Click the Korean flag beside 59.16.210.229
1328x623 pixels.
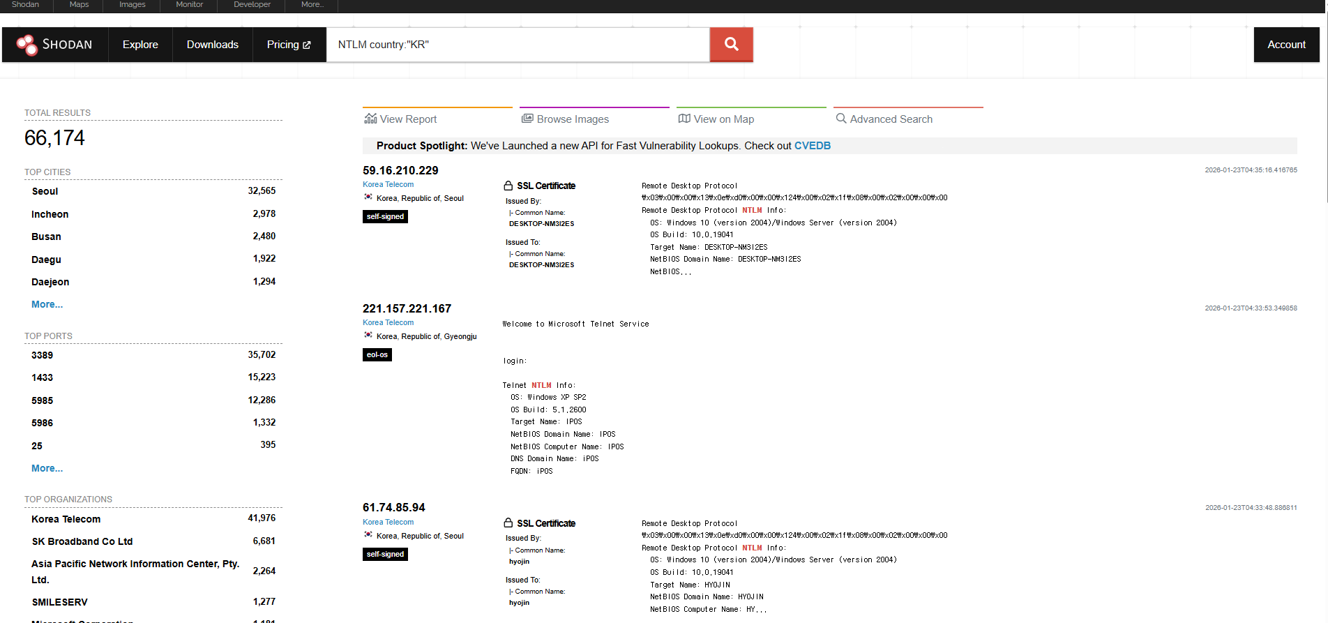[x=368, y=197]
